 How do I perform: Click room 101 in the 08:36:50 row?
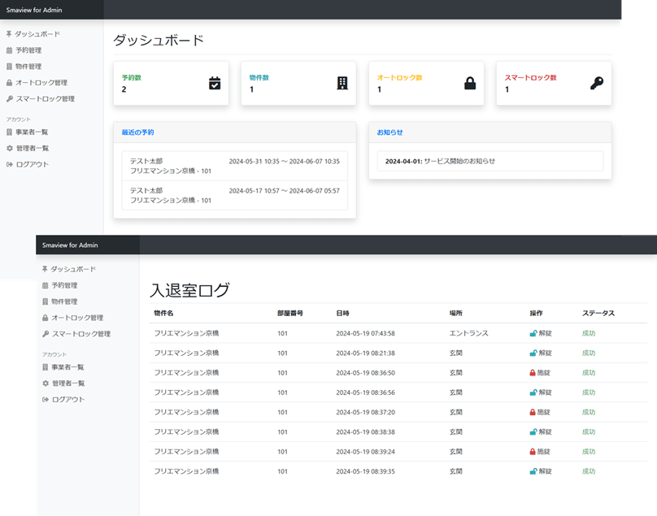click(x=282, y=373)
